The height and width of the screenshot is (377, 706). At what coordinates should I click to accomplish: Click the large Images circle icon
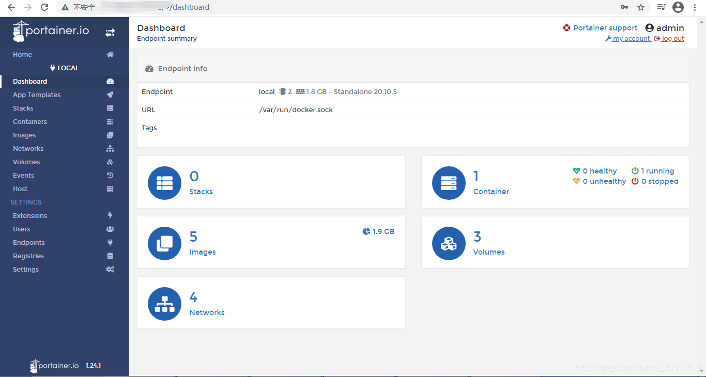(164, 243)
